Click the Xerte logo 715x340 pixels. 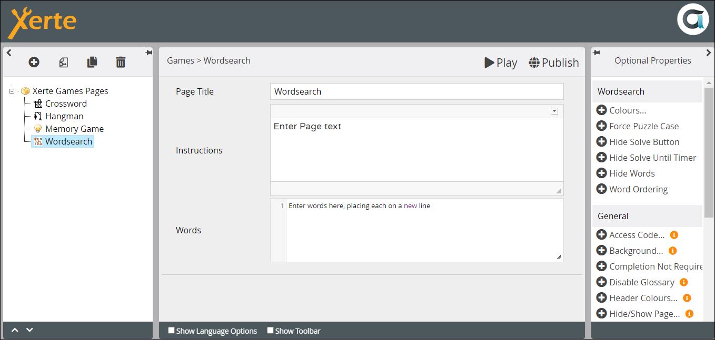click(x=43, y=23)
